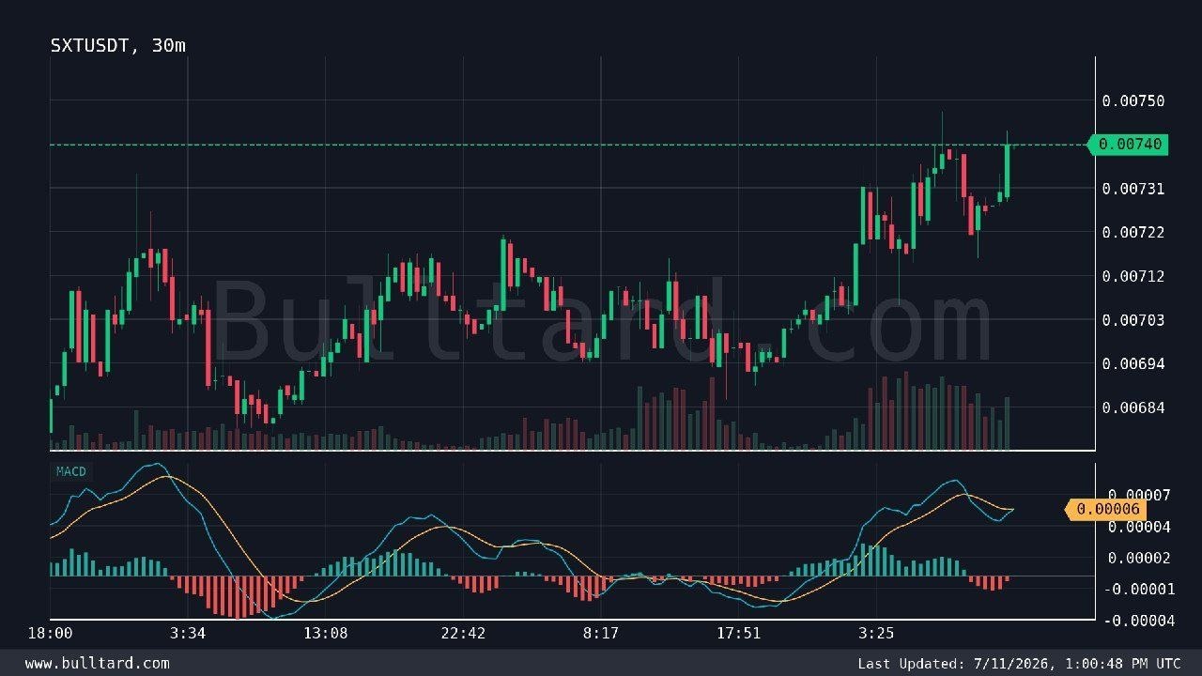
Task: Click the 0.00750 price axis label
Action: coord(1133,101)
